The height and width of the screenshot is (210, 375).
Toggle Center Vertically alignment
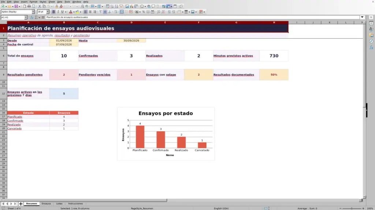(x=105, y=12)
